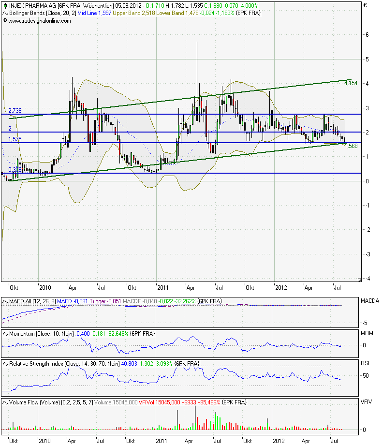Click the date 05.08.2012 in chart header
382x445 pixels.
coord(128,6)
